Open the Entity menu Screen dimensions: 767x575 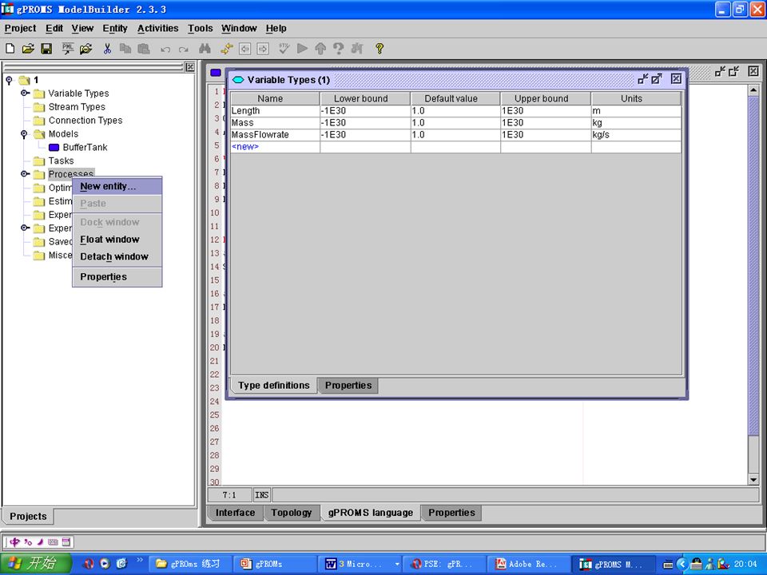pyautogui.click(x=115, y=29)
